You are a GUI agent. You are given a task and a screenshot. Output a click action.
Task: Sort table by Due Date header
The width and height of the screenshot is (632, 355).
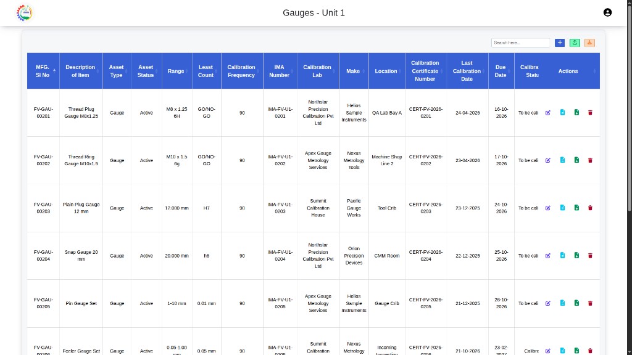pyautogui.click(x=501, y=71)
